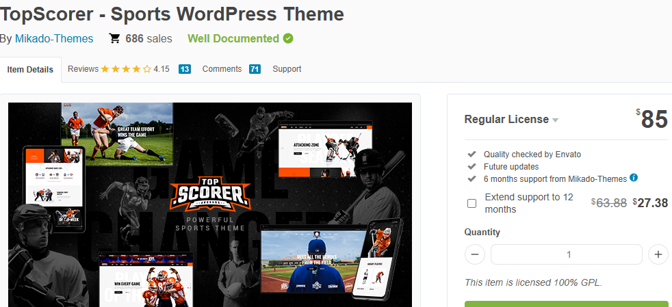The image size is (672, 307).
Task: Click the green Well Documented checkmark icon
Action: pos(288,38)
